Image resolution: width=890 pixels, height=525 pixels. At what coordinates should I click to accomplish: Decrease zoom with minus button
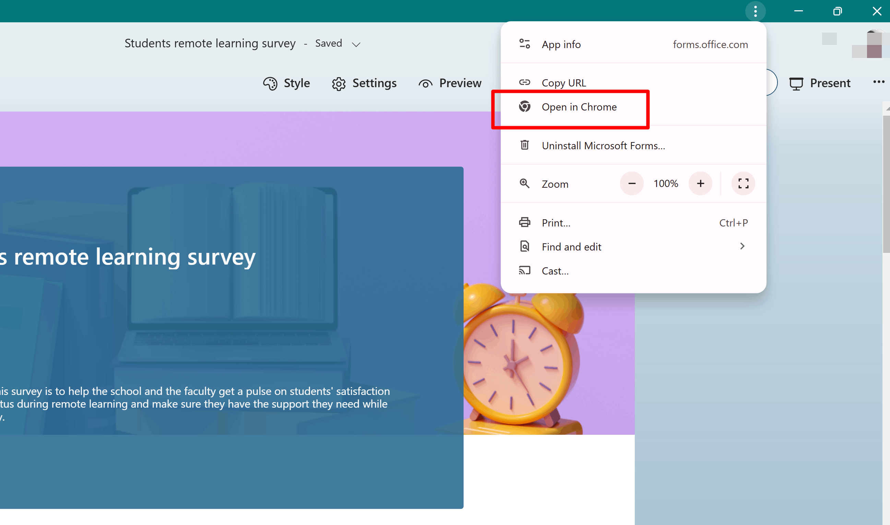click(631, 184)
